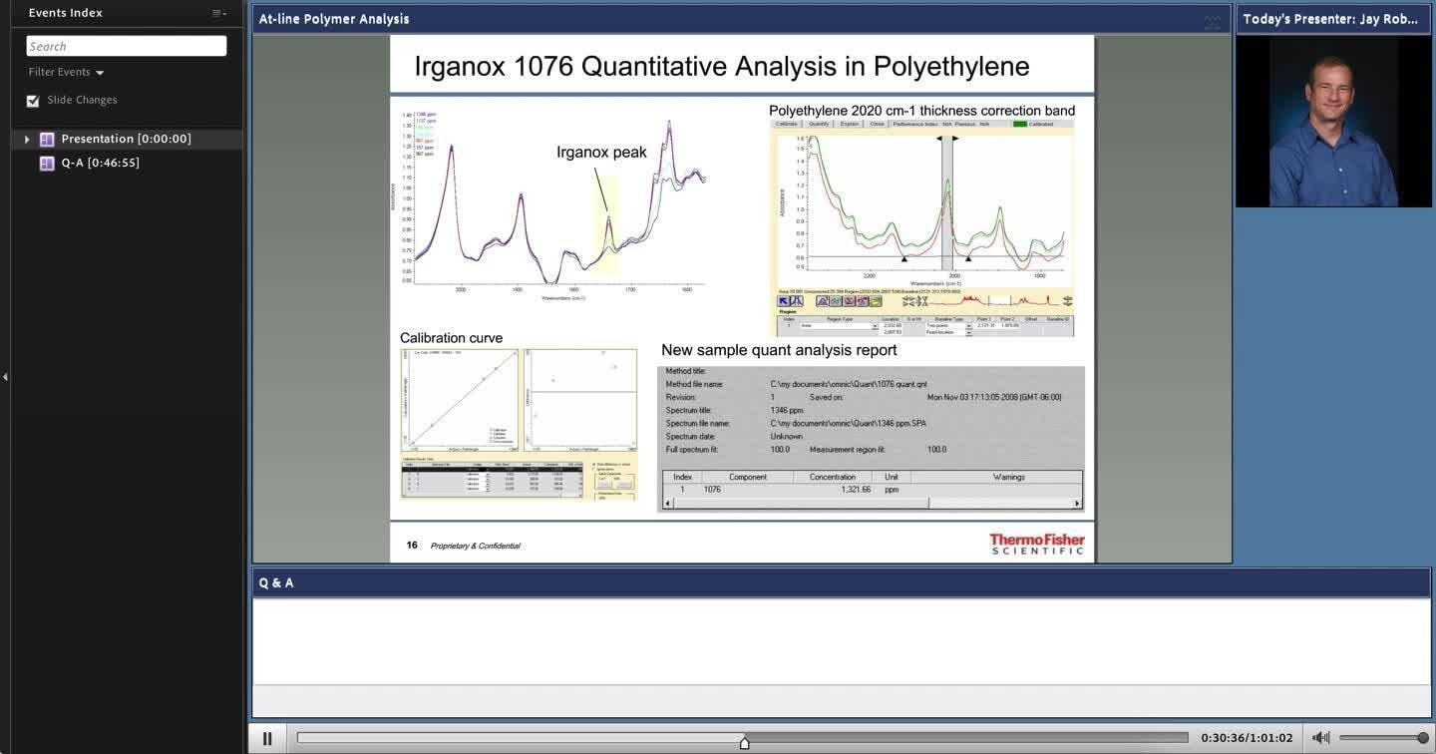Expand the Presentation tree arrow
Viewport: 1436px width, 754px height.
pos(27,140)
